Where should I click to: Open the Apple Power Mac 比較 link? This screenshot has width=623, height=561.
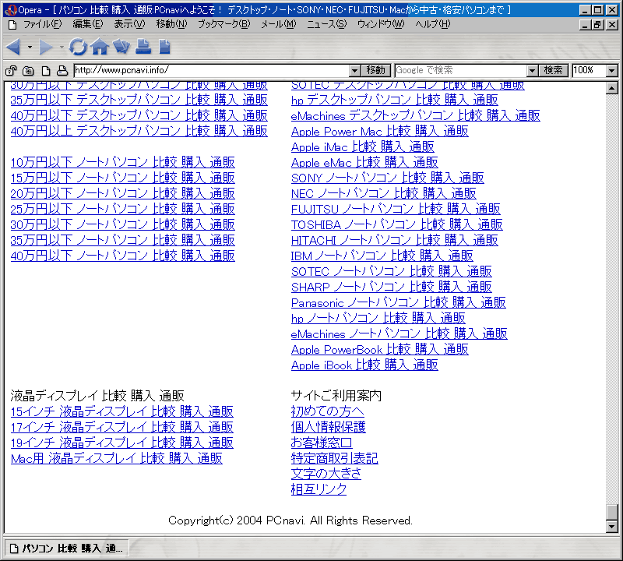click(380, 131)
